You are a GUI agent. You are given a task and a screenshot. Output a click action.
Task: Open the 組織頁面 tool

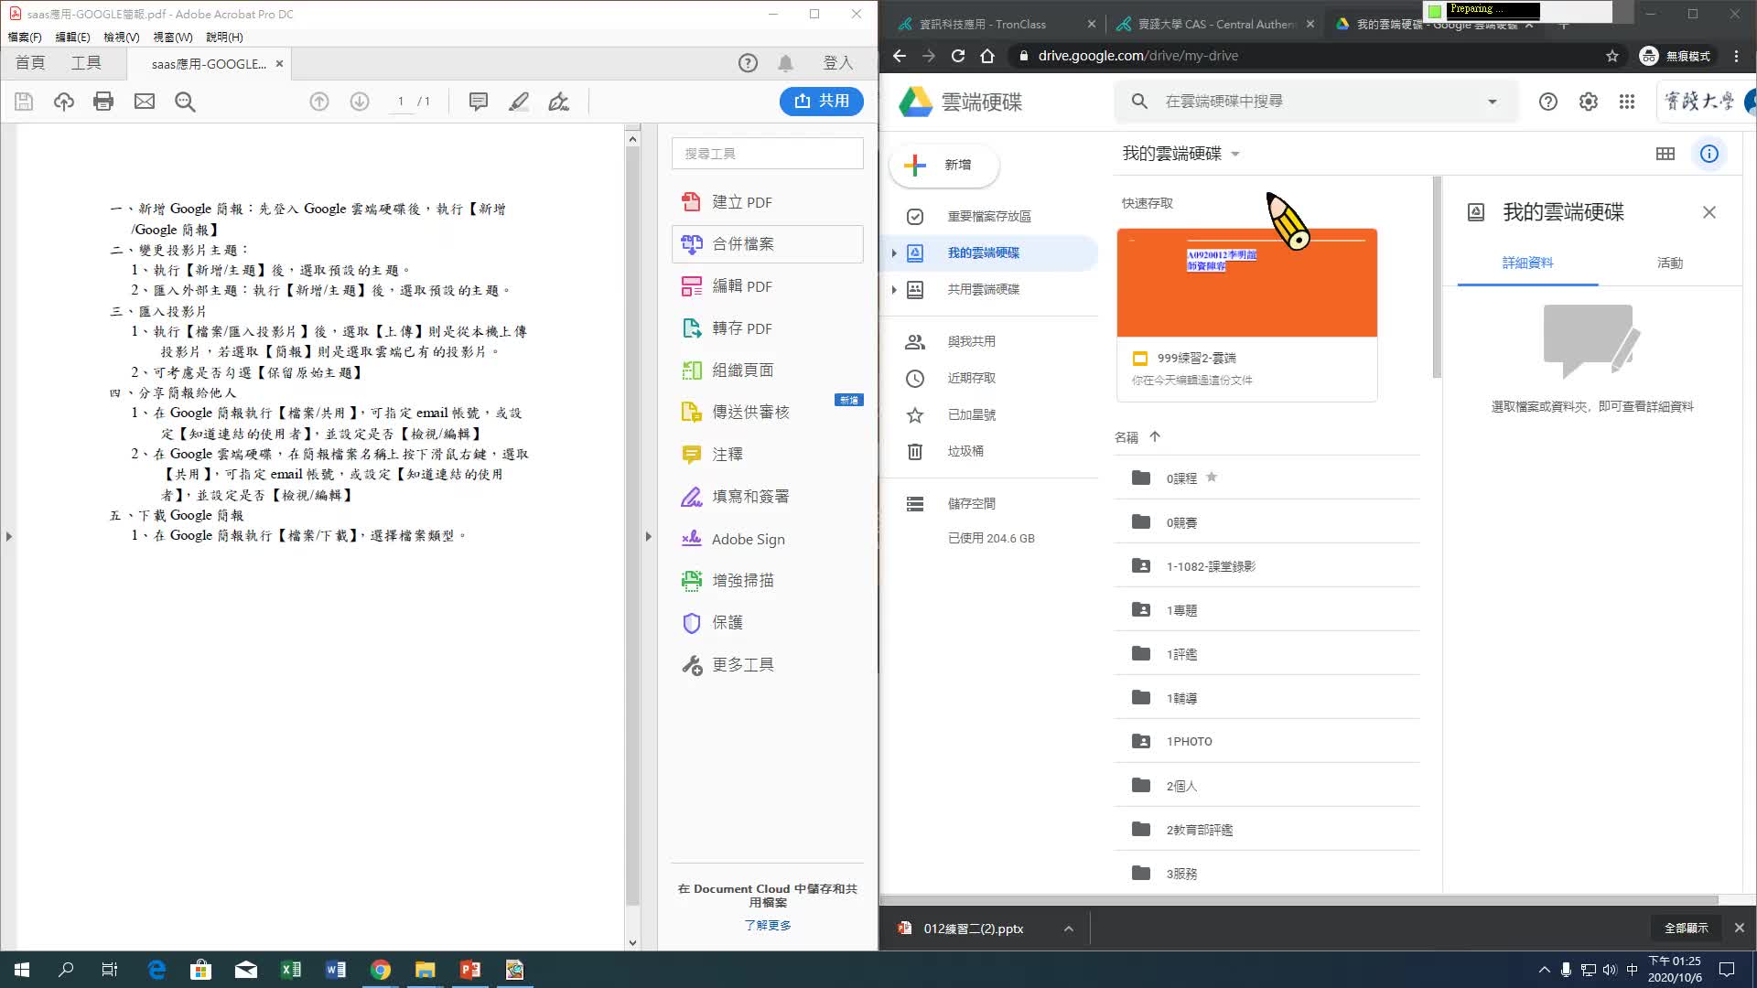click(767, 370)
